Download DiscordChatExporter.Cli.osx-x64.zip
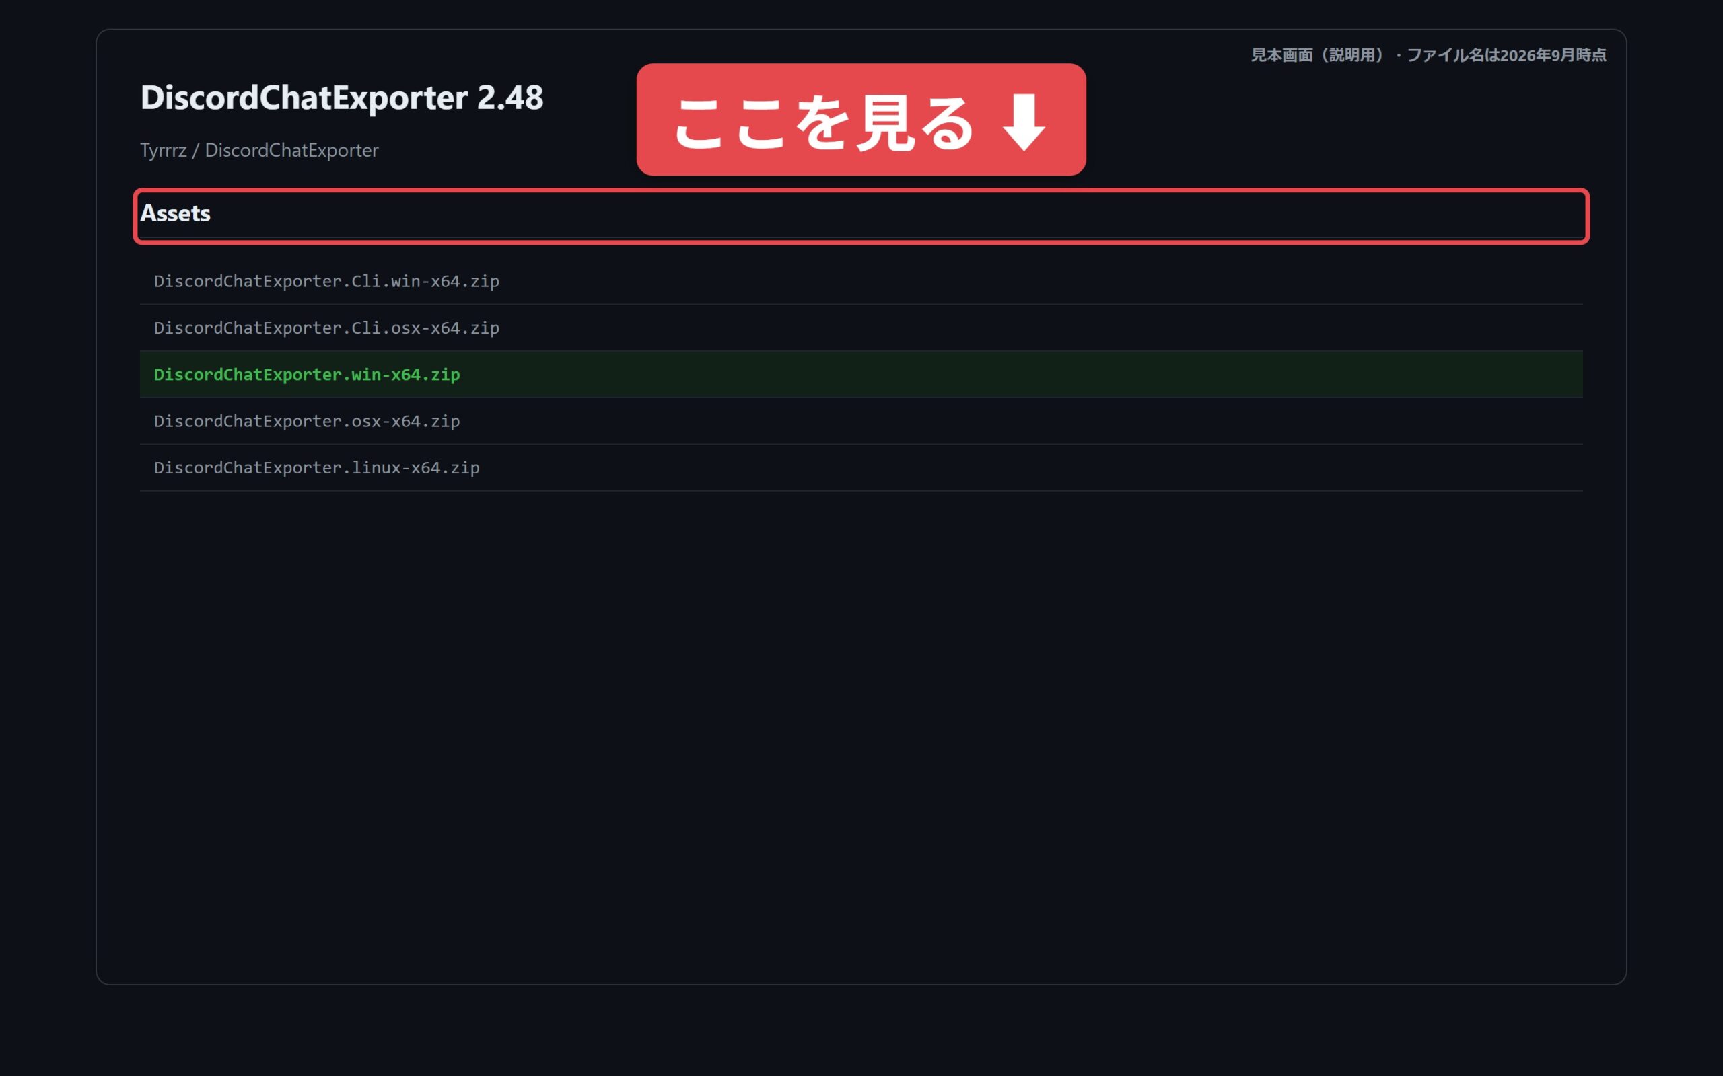 326,328
